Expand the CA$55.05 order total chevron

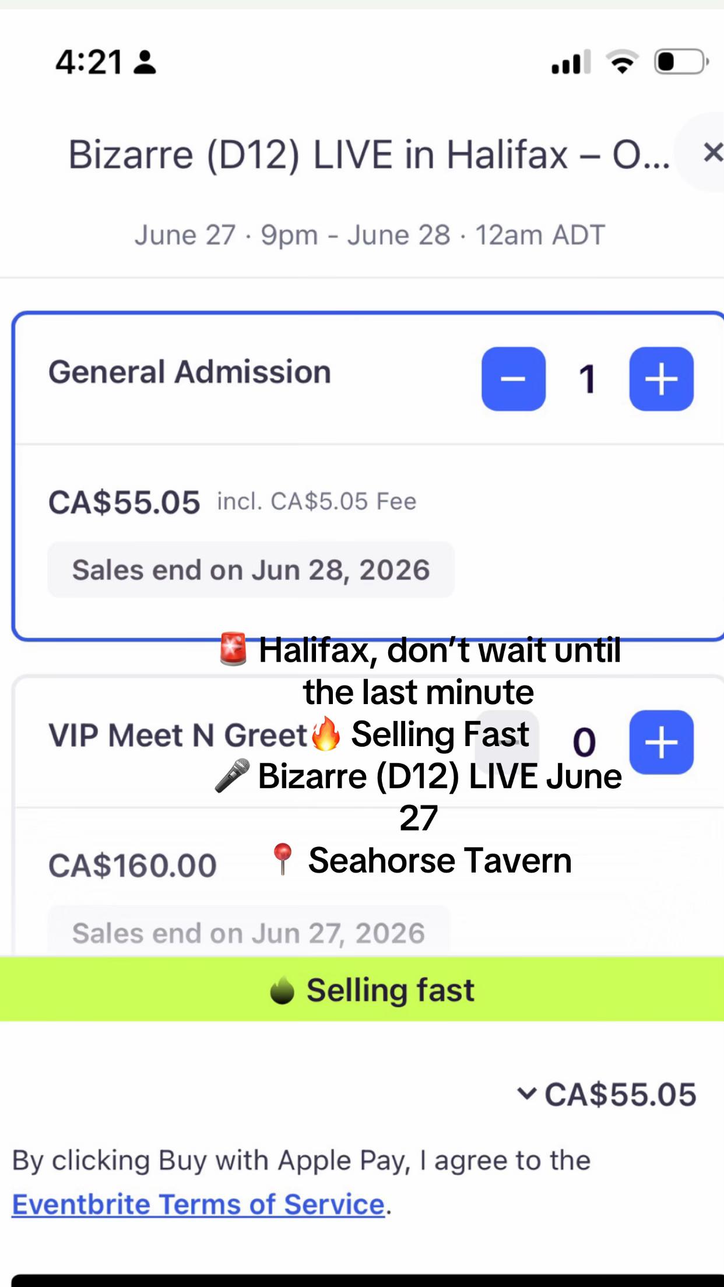(526, 1093)
